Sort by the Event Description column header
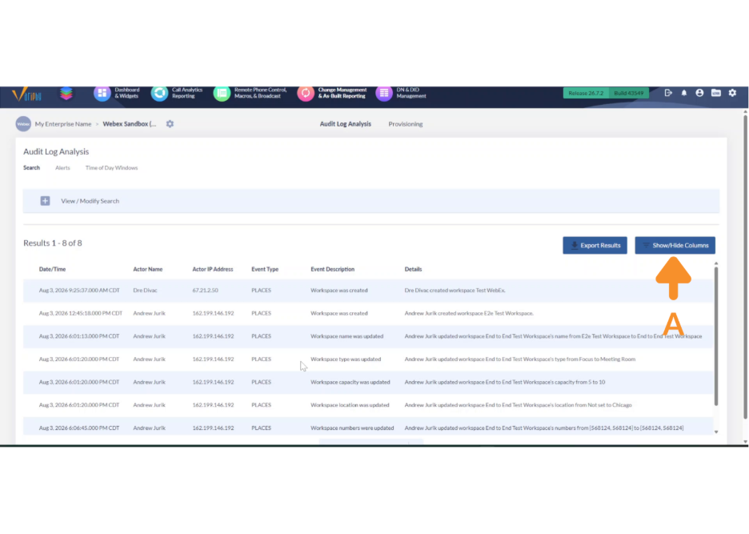 pyautogui.click(x=332, y=269)
